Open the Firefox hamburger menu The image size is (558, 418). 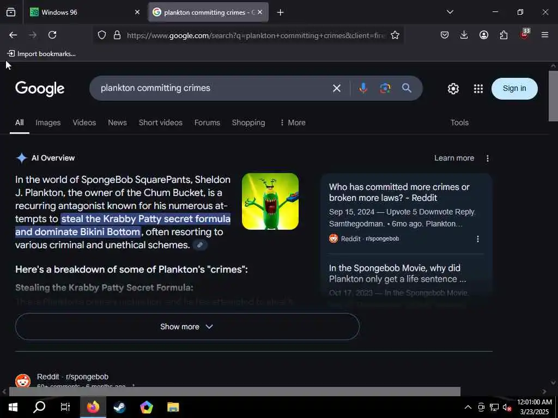[545, 35]
